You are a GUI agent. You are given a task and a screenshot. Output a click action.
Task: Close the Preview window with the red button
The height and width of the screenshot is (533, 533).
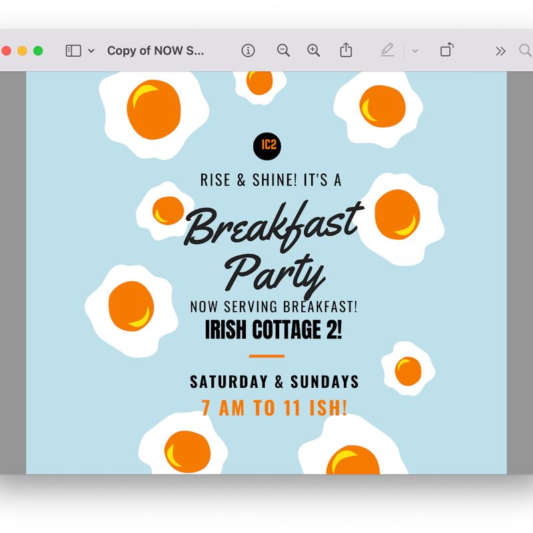pos(7,51)
